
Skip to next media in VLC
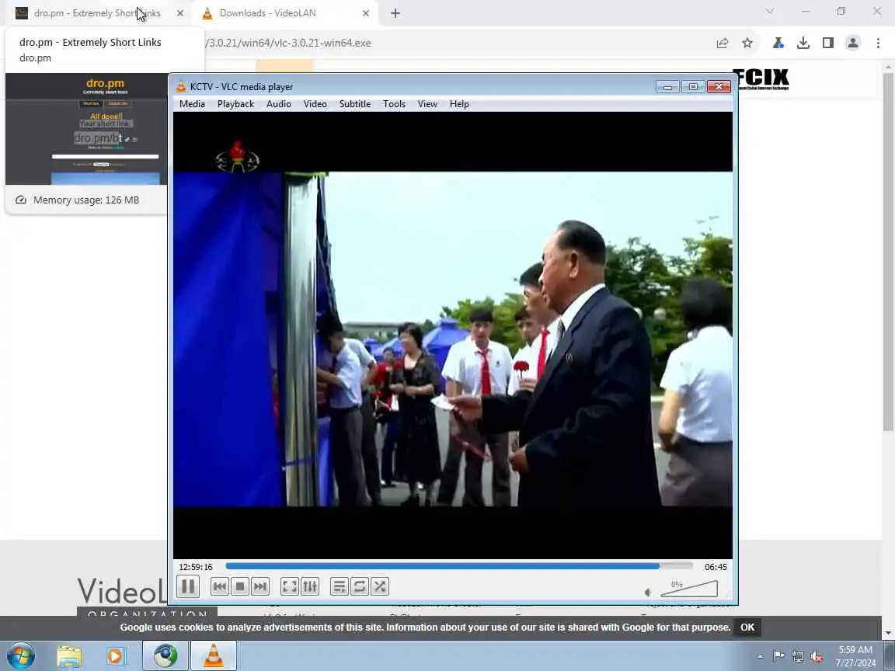(260, 586)
